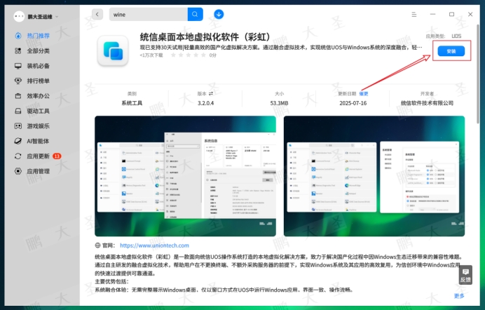Switch version using the 版本 swap icon
Screen dimensions: 485x310
point(211,93)
